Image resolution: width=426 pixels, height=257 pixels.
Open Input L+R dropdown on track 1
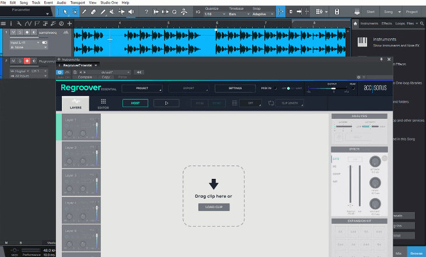(25, 43)
